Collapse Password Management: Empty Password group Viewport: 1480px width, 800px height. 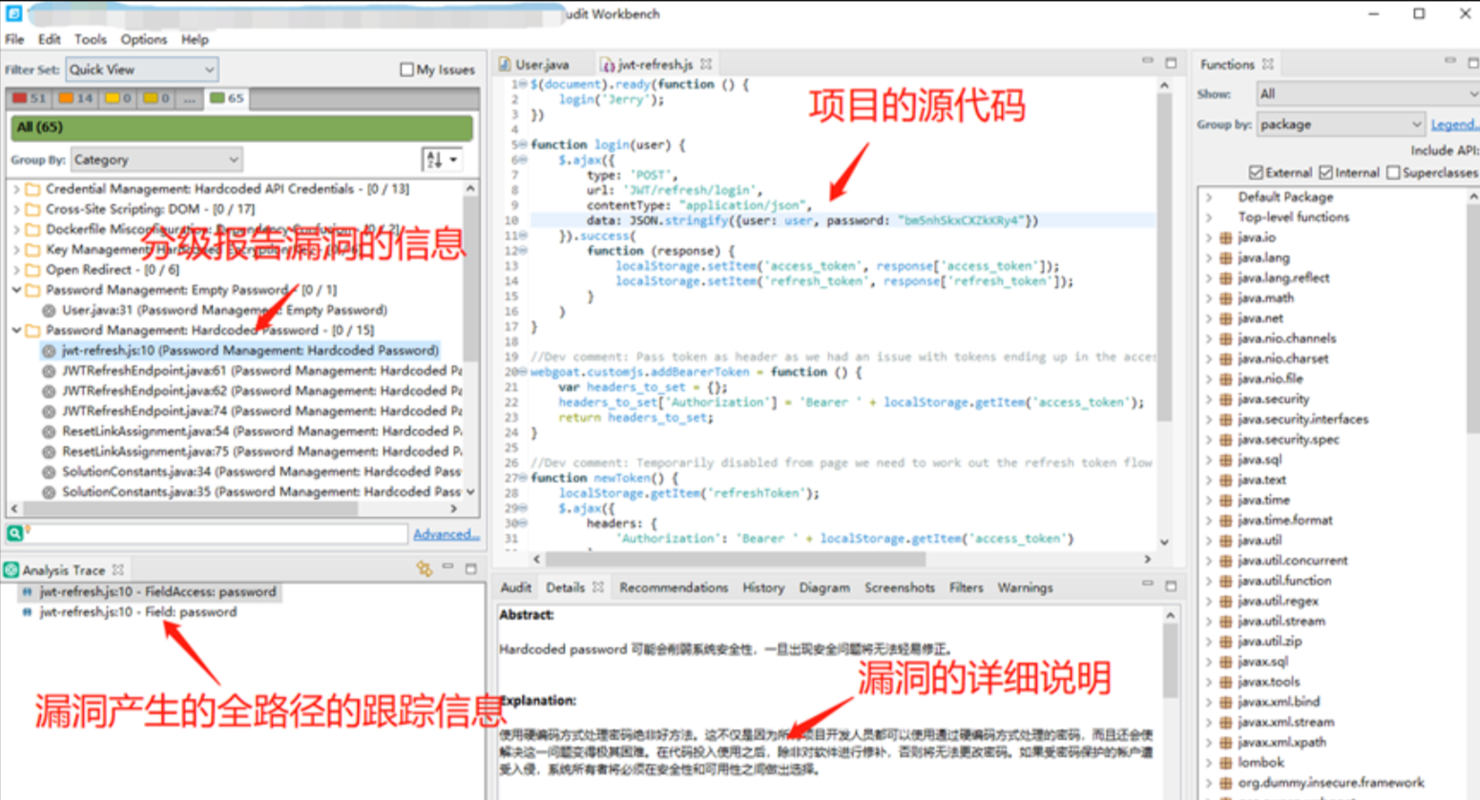click(x=16, y=290)
